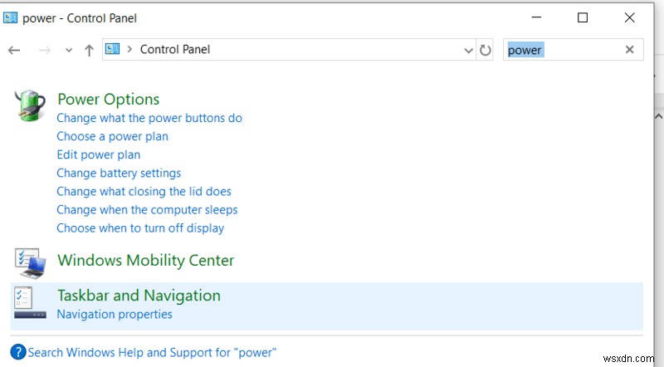664x367 pixels.
Task: Open Navigation properties link
Action: 115,314
